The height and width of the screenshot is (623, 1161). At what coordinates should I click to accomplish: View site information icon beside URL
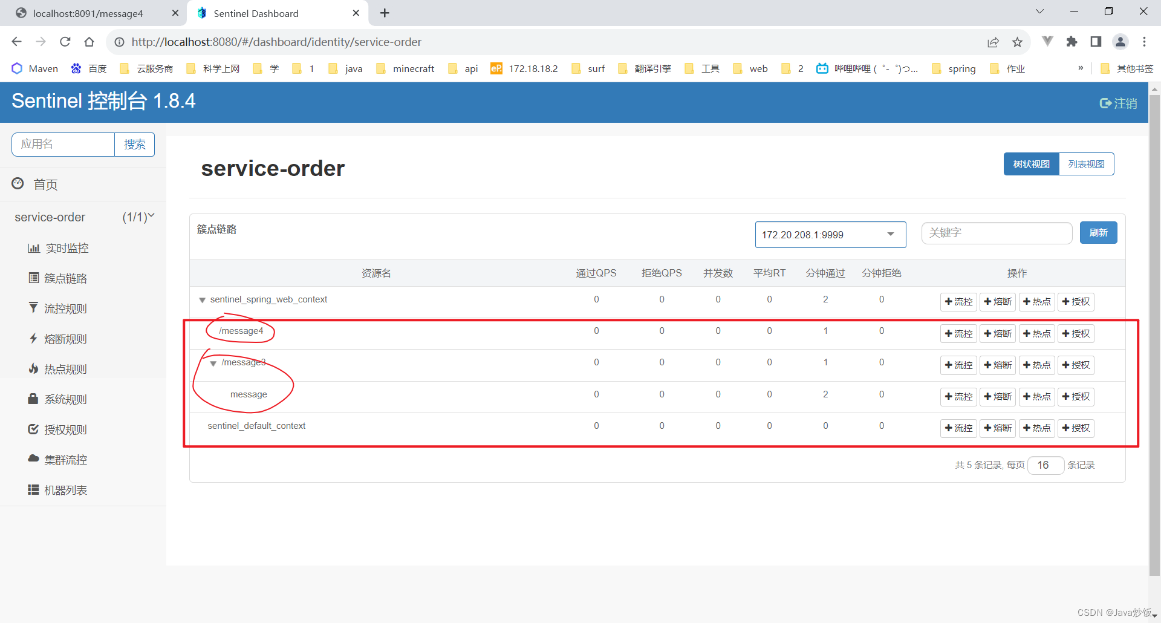[120, 42]
